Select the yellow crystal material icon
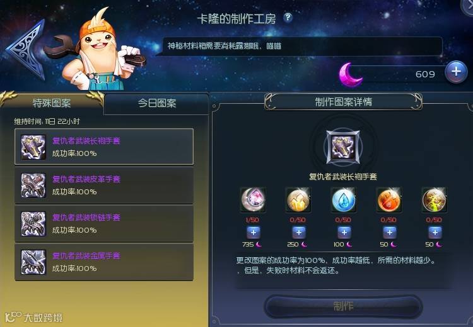 coord(298,200)
